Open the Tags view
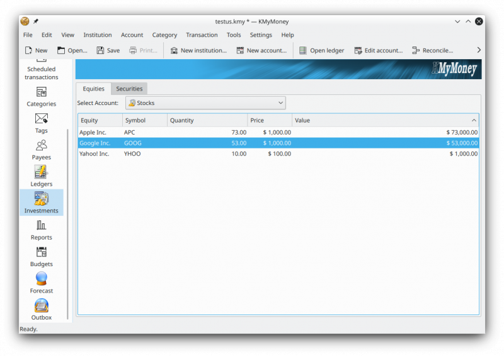 click(41, 123)
